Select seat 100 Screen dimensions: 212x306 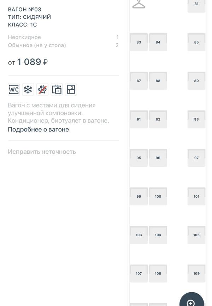coord(158,197)
